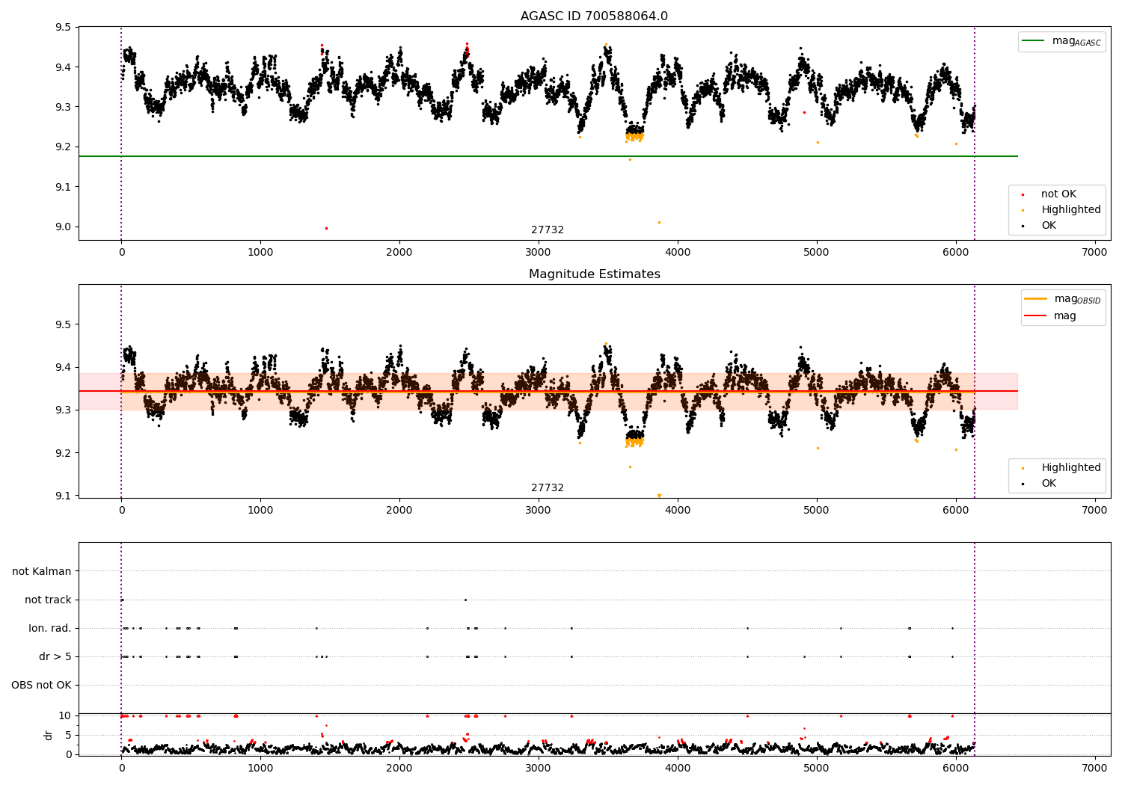The image size is (1122, 785).
Task: Select the 9.1 y-tick of Magnitude Estimates plot
Action: click(64, 496)
